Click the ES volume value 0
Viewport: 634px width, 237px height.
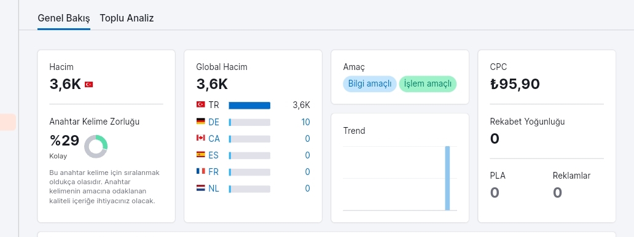[308, 155]
